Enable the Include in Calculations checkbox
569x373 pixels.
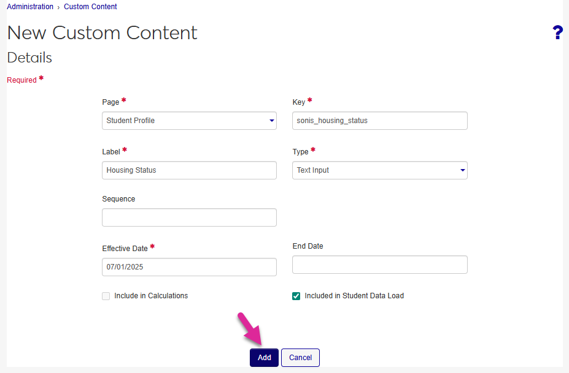pyautogui.click(x=106, y=296)
